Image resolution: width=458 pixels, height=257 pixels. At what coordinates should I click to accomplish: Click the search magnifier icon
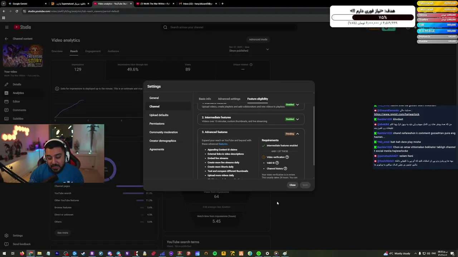click(165, 27)
